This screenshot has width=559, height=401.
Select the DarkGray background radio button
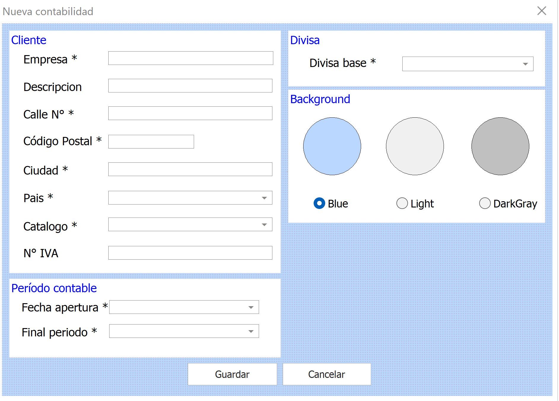tap(485, 203)
